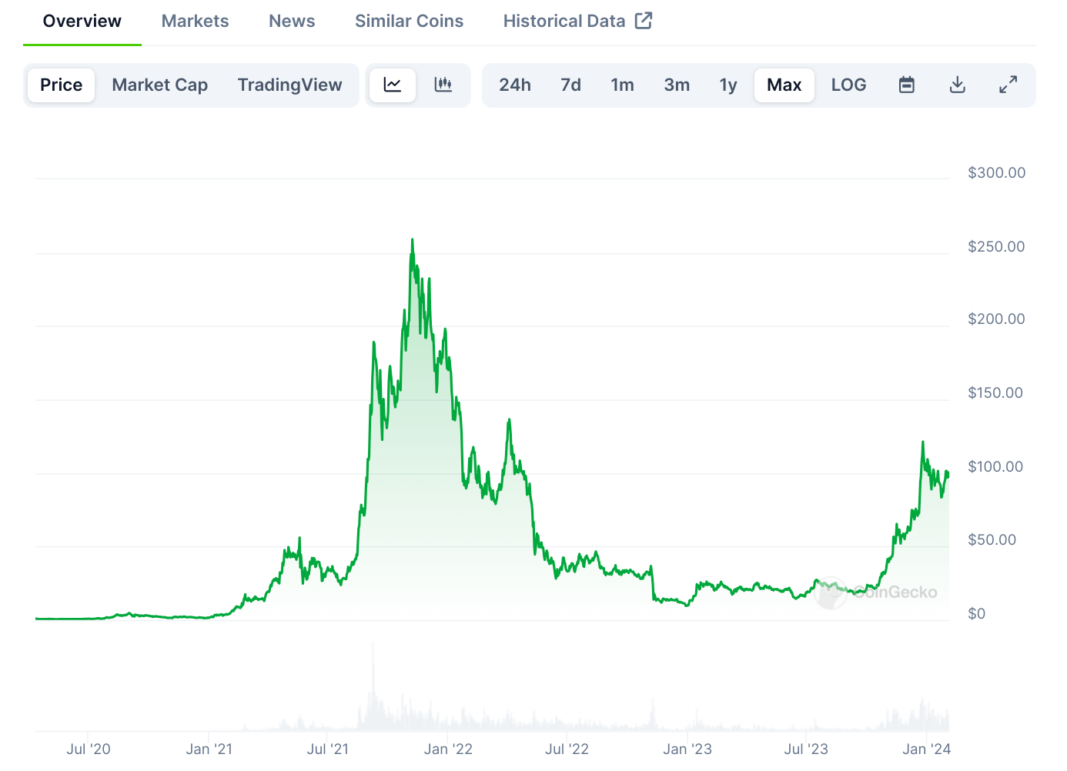
Task: Click the Jul '23 x-axis label
Action: 806,749
